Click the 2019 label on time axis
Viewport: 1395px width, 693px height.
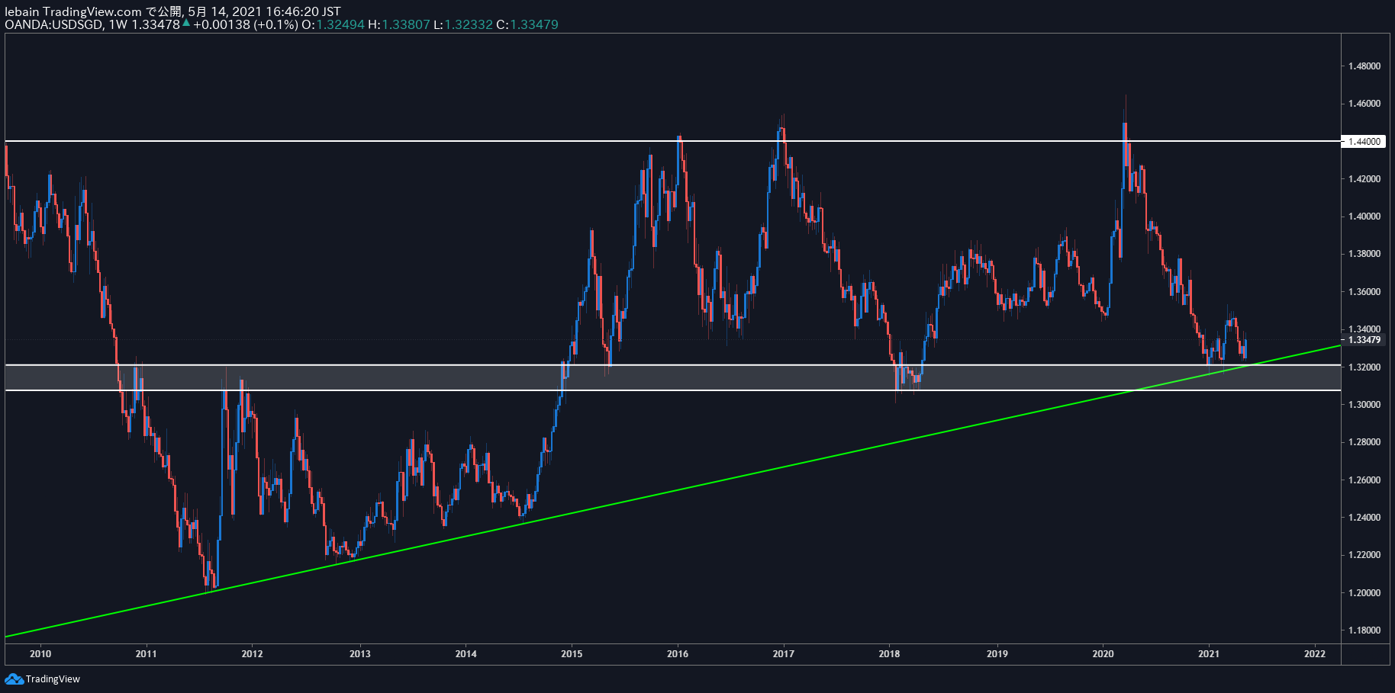point(997,653)
